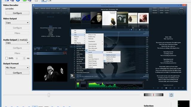
Task: Click the Audio Output Filters button
Action: (17, 53)
